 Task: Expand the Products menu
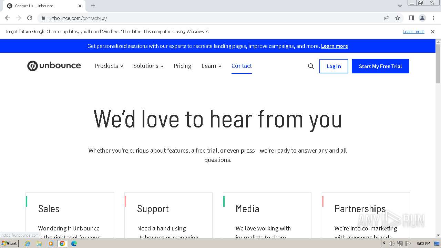109,66
